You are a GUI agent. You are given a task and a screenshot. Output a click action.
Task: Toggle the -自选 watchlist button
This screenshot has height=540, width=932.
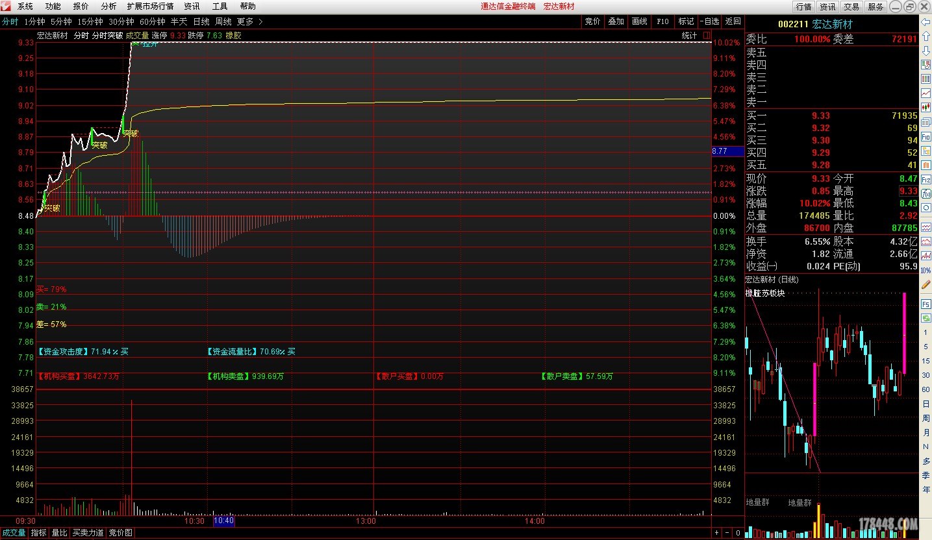click(709, 21)
